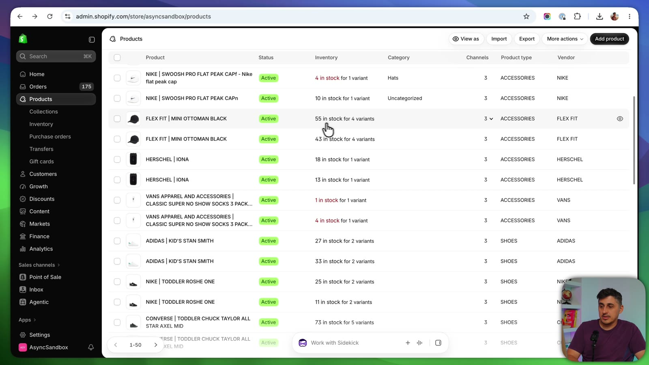The height and width of the screenshot is (365, 649).
Task: Click the browser address bar URL
Action: point(143,17)
